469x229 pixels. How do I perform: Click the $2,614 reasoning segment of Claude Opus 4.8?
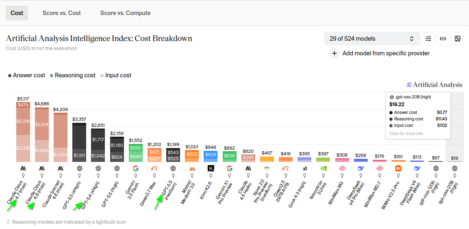[x=42, y=124]
